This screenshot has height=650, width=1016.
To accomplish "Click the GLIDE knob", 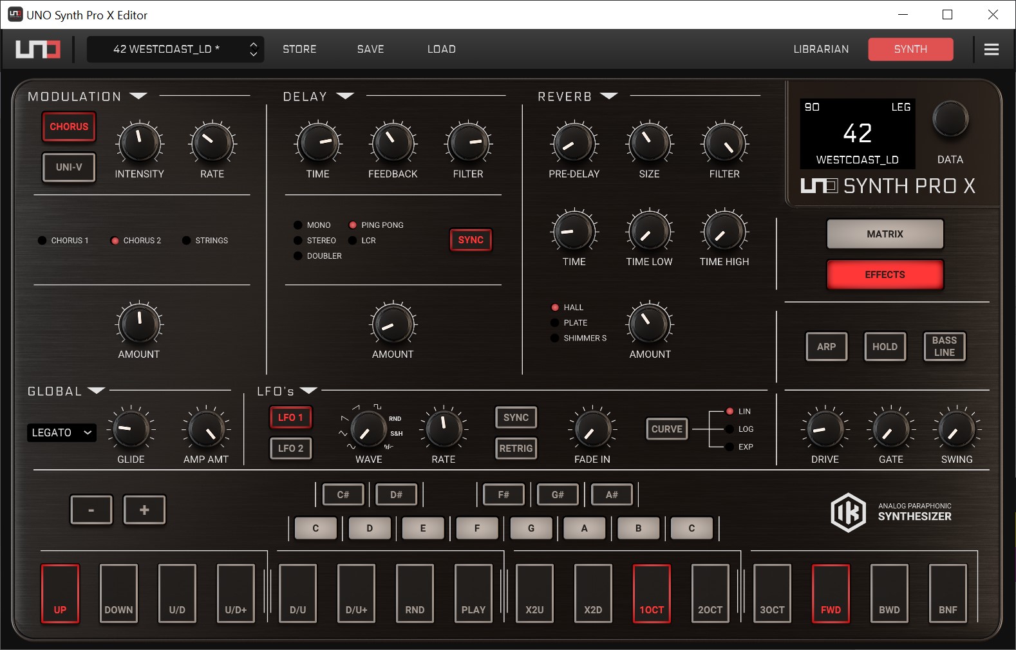I will [131, 429].
